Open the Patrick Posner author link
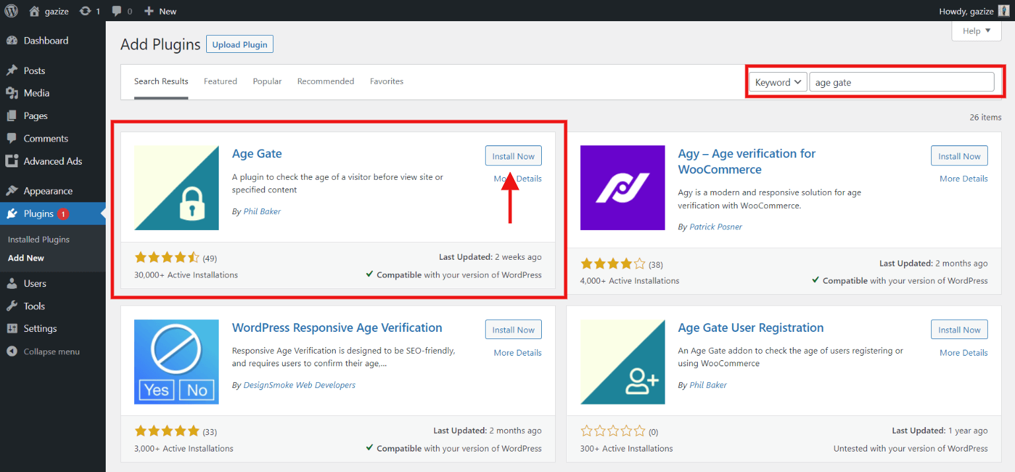 716,227
